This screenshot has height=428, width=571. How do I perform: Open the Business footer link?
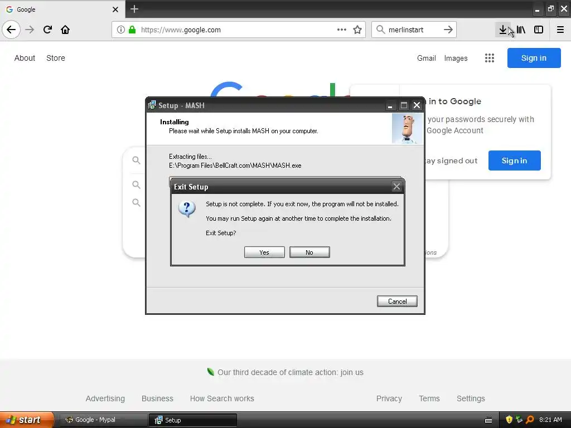(157, 398)
